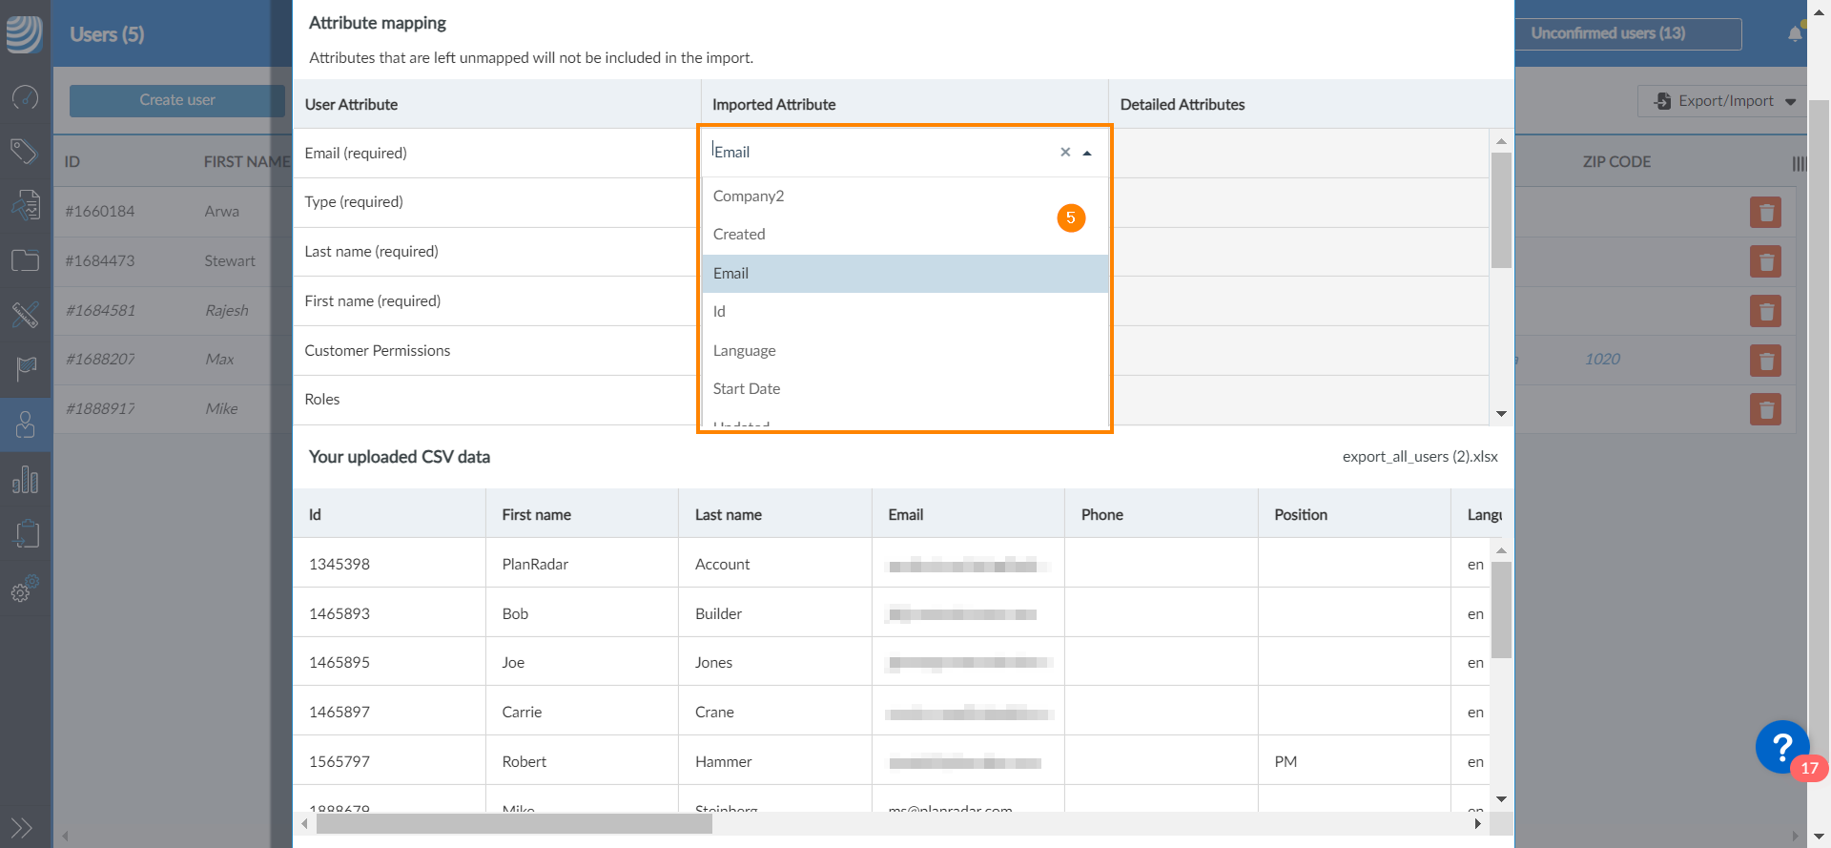Open Unconfirmed users (13) button
This screenshot has height=848, width=1831.
1627,33
